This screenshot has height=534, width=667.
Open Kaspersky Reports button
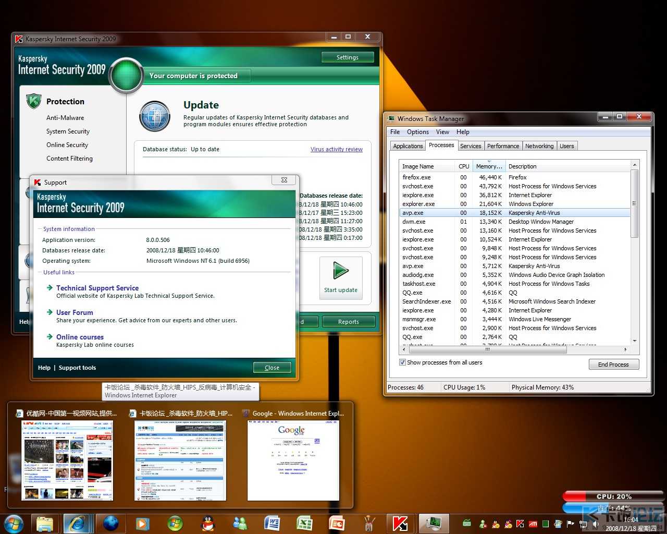349,322
